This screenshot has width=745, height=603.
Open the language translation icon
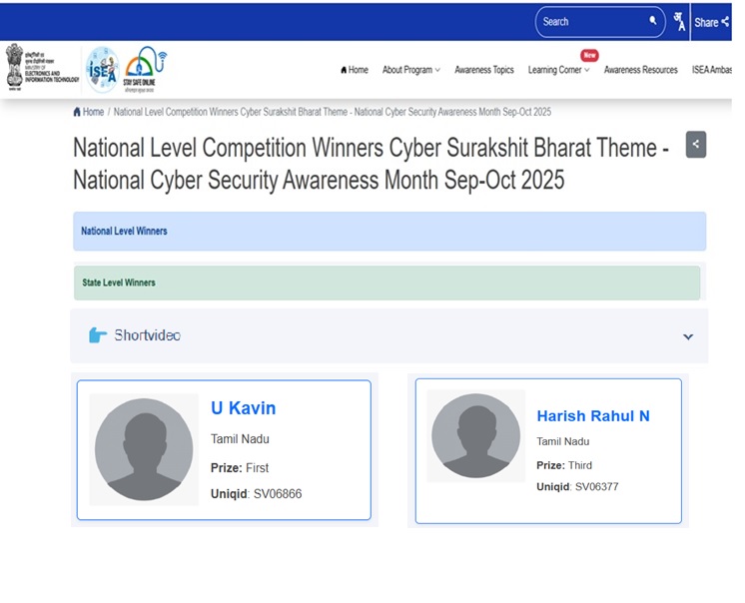point(679,21)
